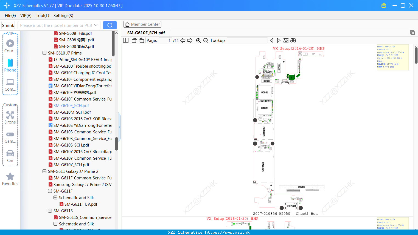Select the Computer category icon
418x235 pixels.
pyautogui.click(x=10, y=85)
